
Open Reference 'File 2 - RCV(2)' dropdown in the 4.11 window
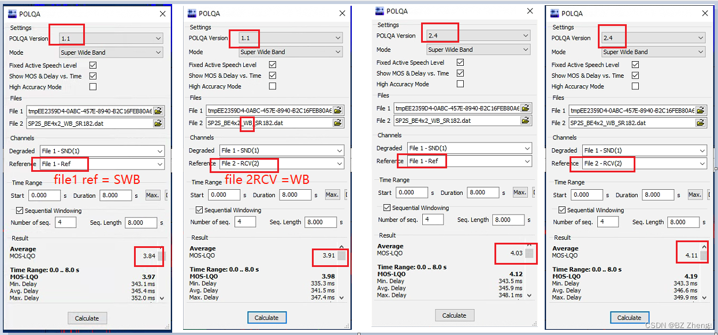[644, 164]
